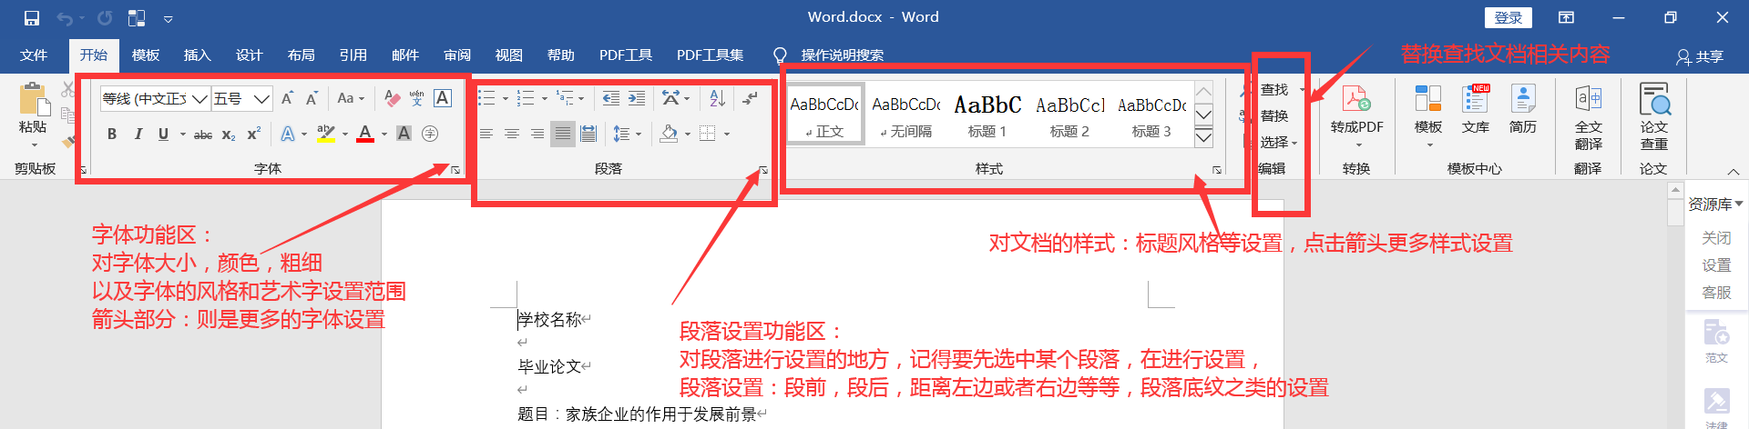This screenshot has width=1749, height=429.
Task: Switch to the 插入 Insert tab
Action: tap(197, 55)
